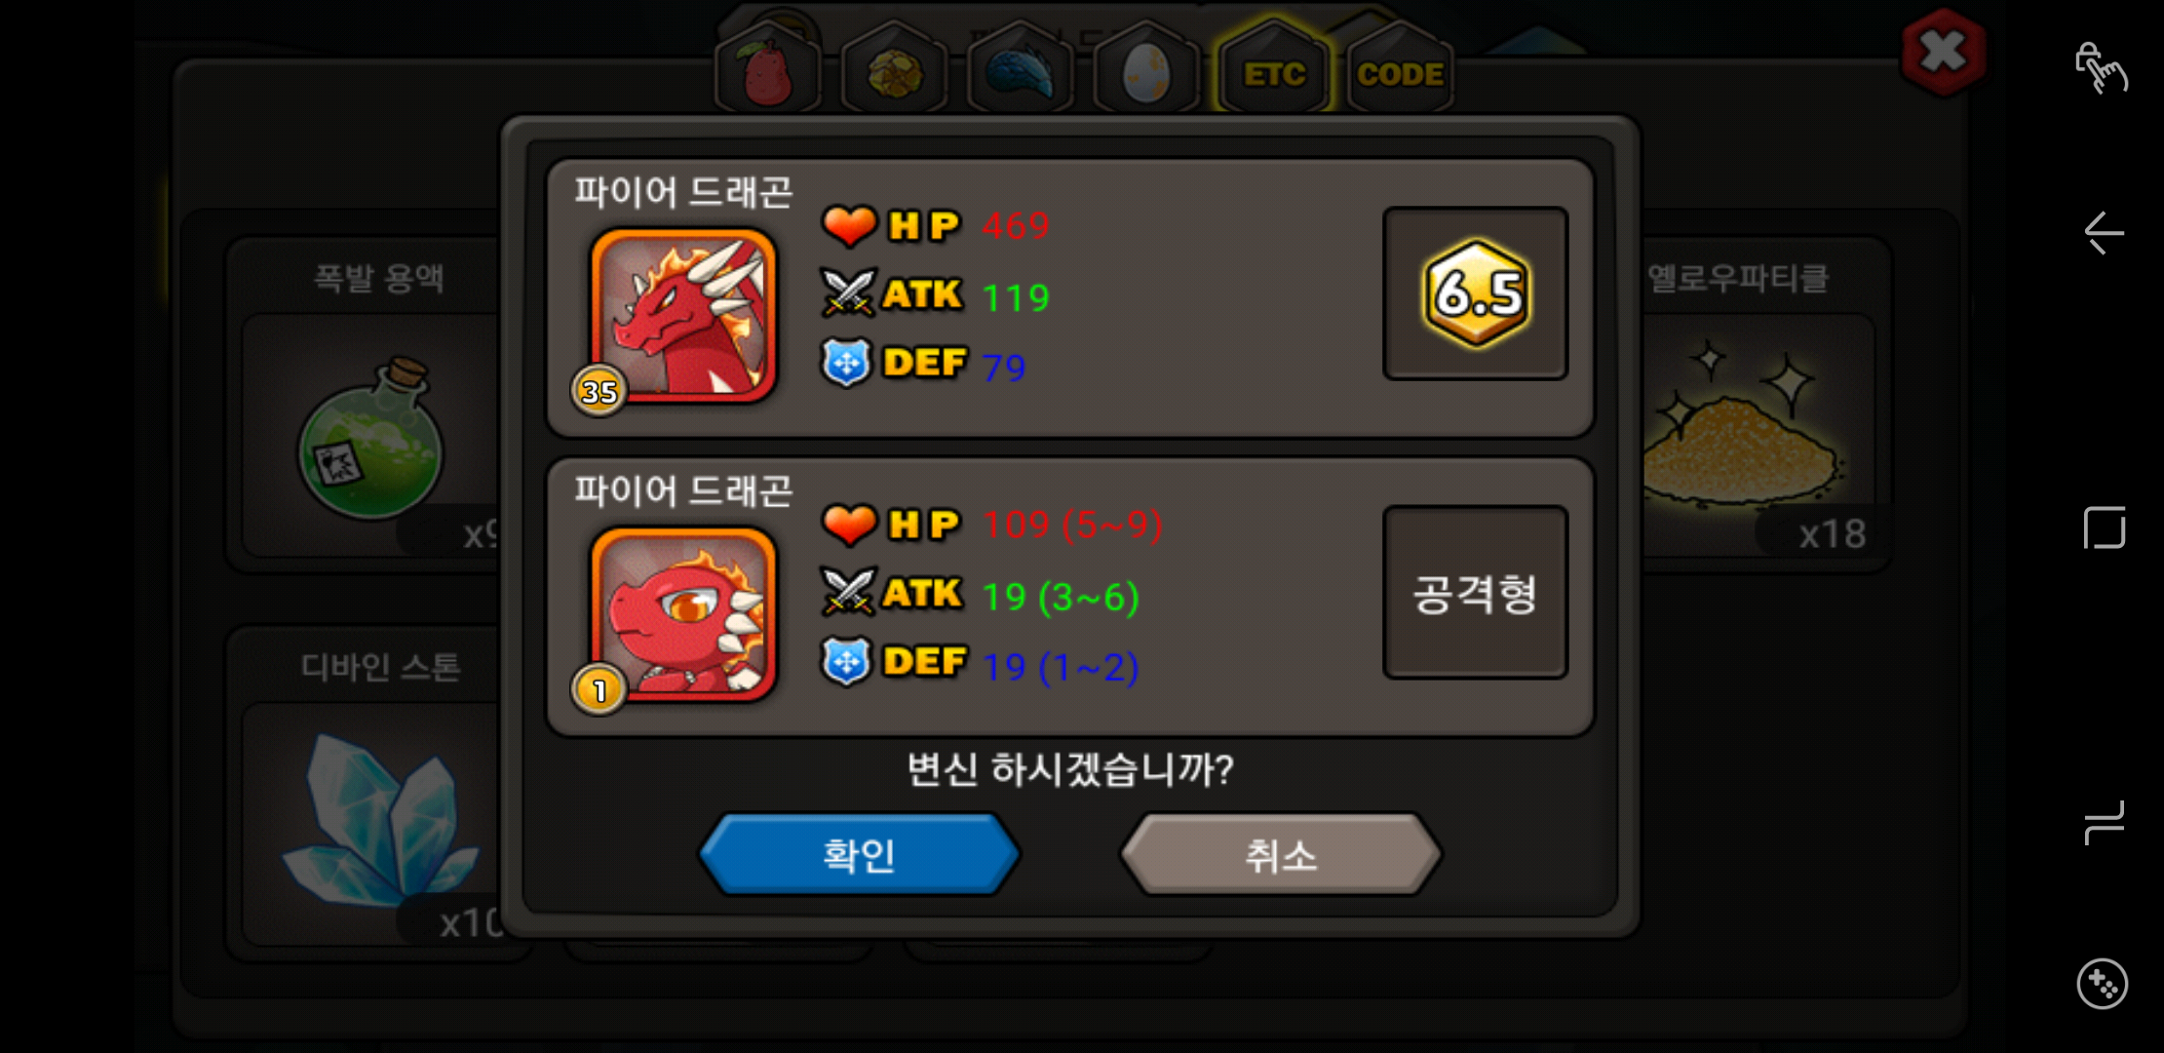2164x1053 pixels.
Task: Select the red fruit category tab
Action: point(768,70)
